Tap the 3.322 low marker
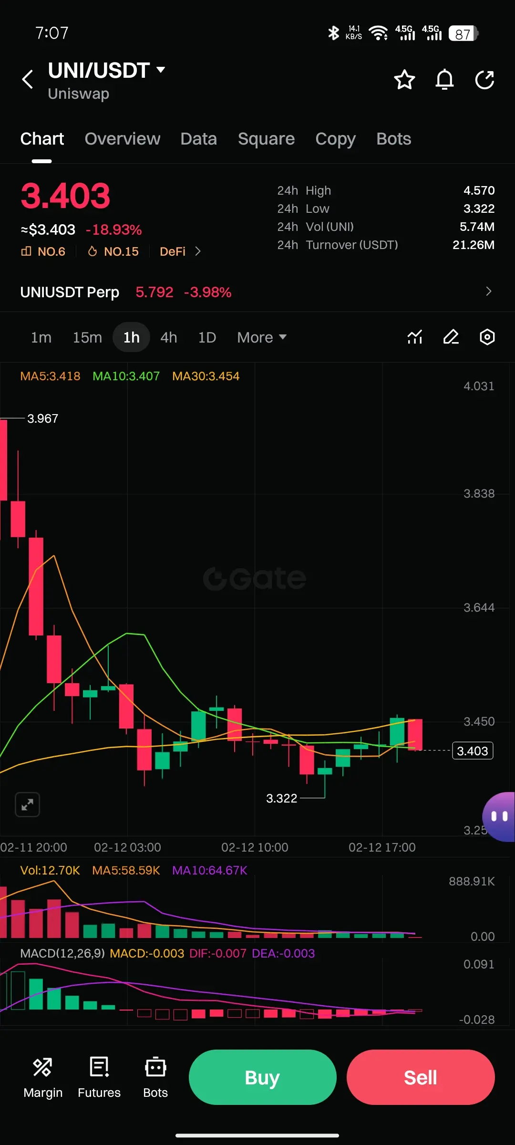 (x=281, y=798)
